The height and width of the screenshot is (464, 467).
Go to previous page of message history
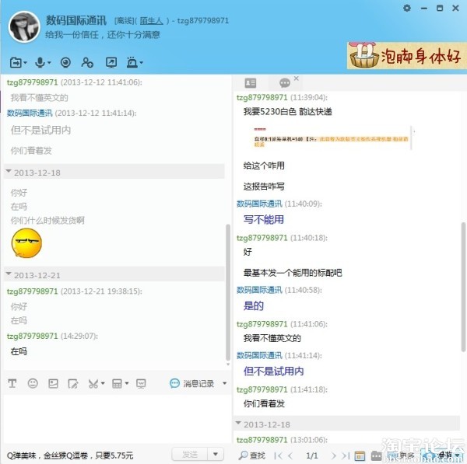pyautogui.click(x=290, y=455)
